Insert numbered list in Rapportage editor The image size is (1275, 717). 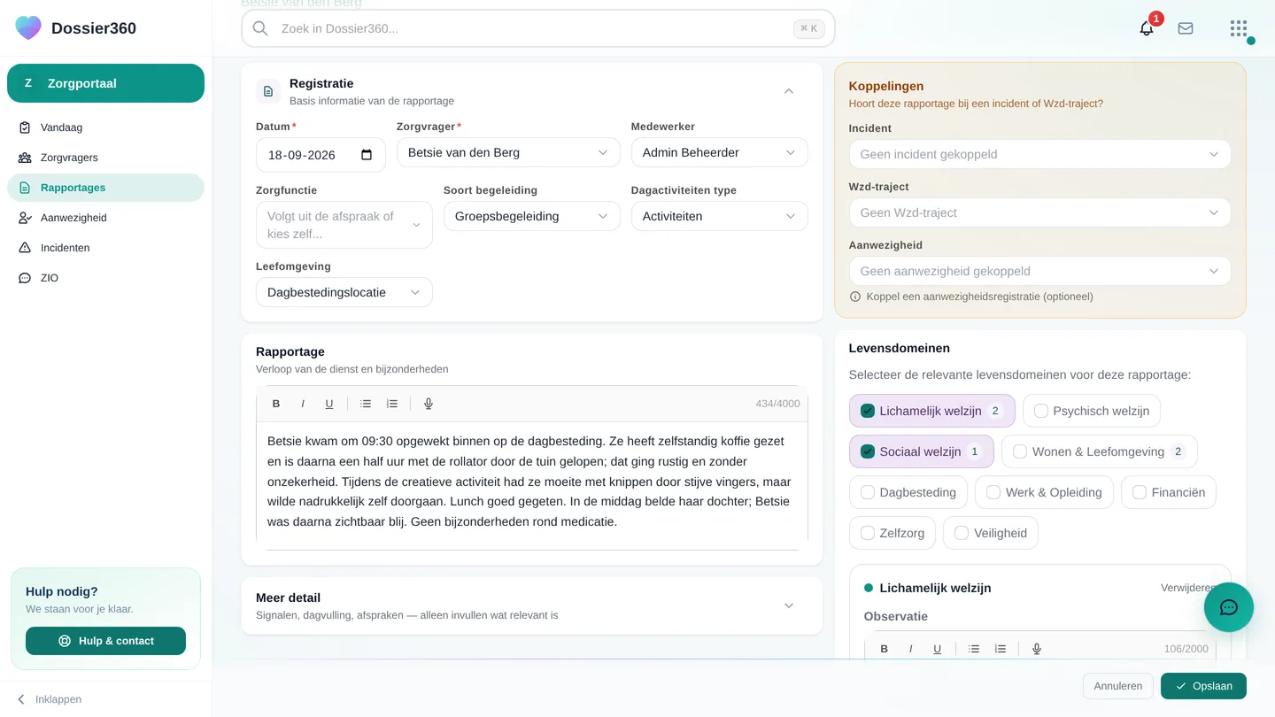tap(392, 404)
